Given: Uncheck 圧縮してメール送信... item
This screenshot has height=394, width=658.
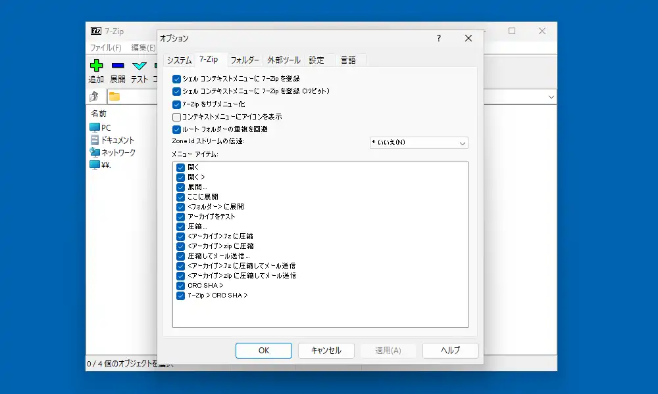Looking at the screenshot, I should [180, 256].
